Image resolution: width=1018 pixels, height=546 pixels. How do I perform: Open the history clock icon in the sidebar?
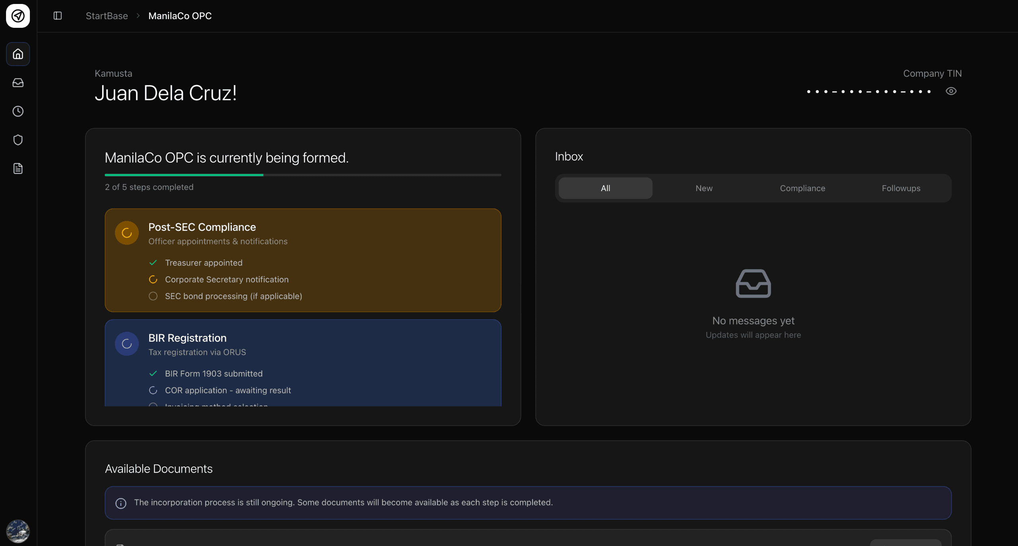point(18,111)
